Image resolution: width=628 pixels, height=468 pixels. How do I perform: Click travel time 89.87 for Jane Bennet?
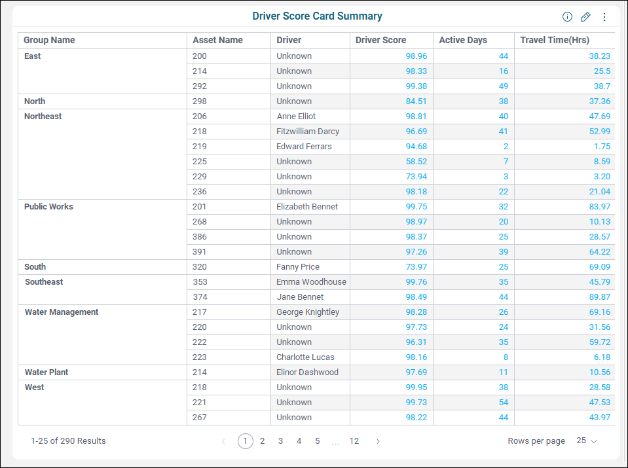pyautogui.click(x=600, y=297)
